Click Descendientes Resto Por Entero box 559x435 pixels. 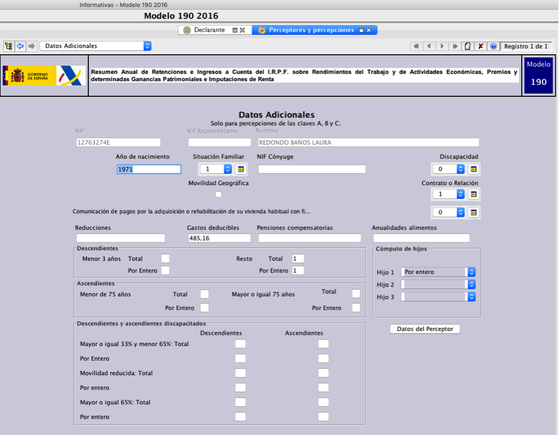(298, 271)
